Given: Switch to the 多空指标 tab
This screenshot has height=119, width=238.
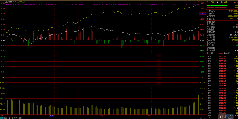Looking at the screenshot, I should coord(11,118).
